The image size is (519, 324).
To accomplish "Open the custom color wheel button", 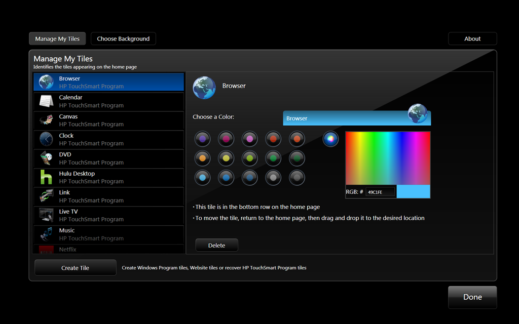I will (x=330, y=139).
